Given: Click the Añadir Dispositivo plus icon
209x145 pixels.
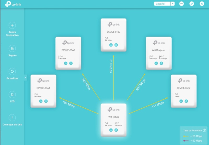Looking at the screenshot, I should pos(12,25).
